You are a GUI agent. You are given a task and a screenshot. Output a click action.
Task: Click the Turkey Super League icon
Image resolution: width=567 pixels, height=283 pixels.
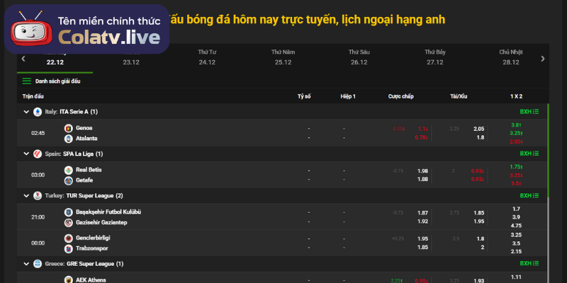(38, 195)
